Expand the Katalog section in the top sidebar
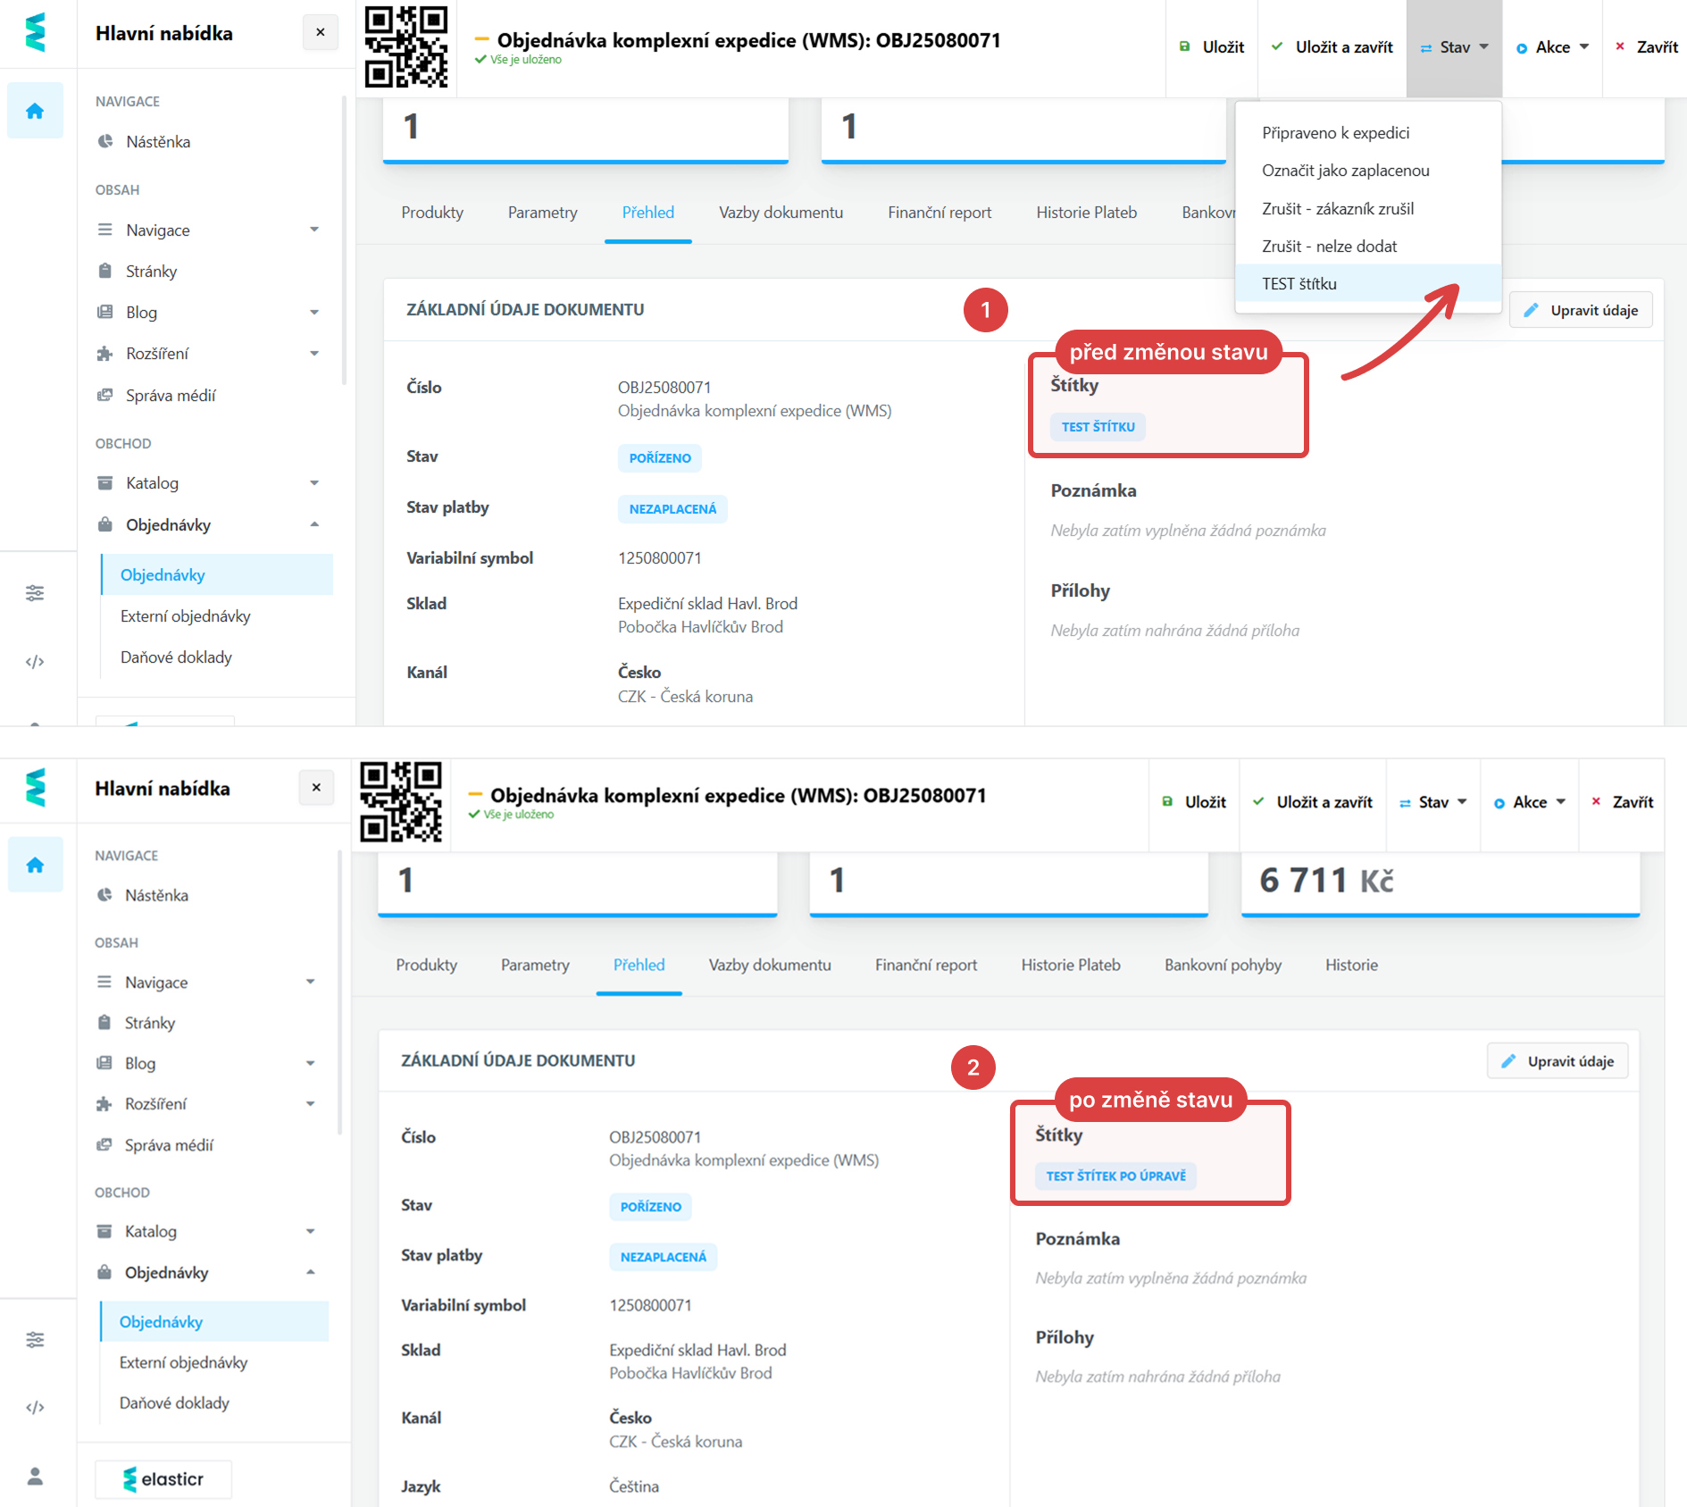This screenshot has height=1507, width=1687. pyautogui.click(x=313, y=483)
